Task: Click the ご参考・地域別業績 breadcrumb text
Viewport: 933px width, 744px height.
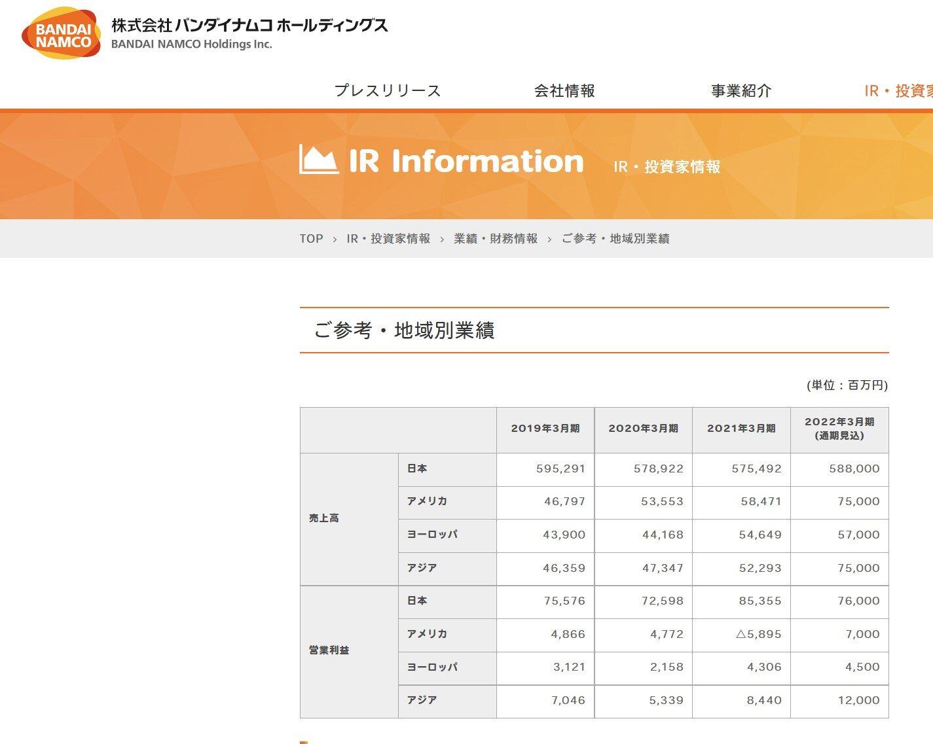Action: pos(615,239)
